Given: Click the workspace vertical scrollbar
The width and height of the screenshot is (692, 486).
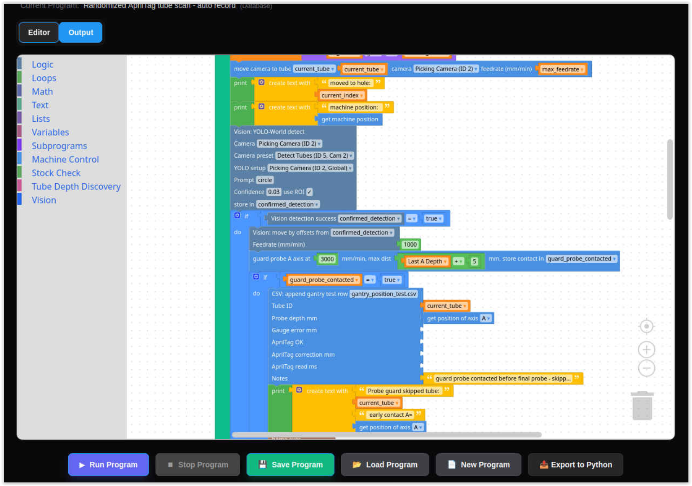Looking at the screenshot, I should (670, 179).
